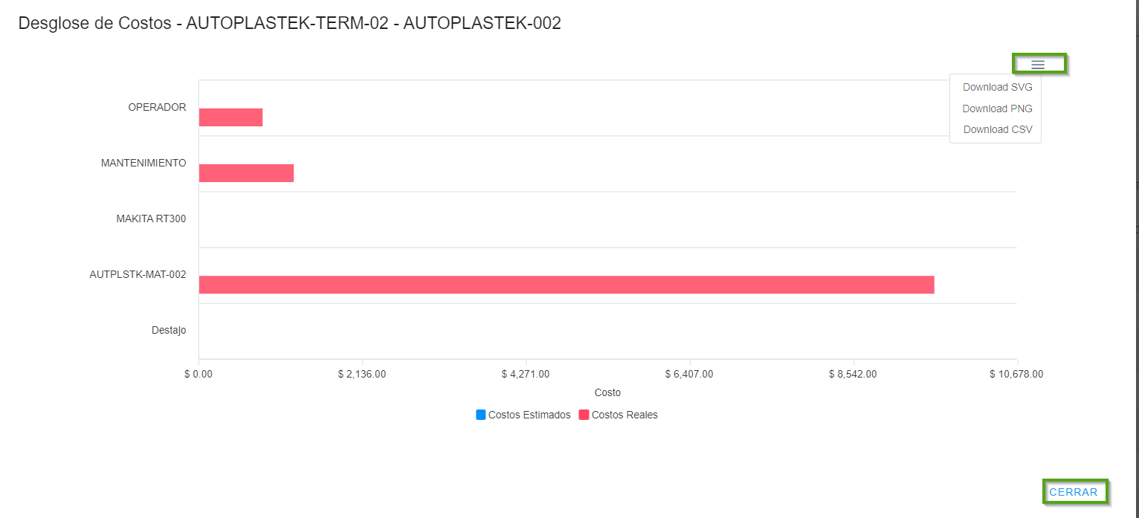This screenshot has width=1139, height=518.
Task: Click the AUTPLSTK-MAT-002 long red bar
Action: (x=566, y=285)
